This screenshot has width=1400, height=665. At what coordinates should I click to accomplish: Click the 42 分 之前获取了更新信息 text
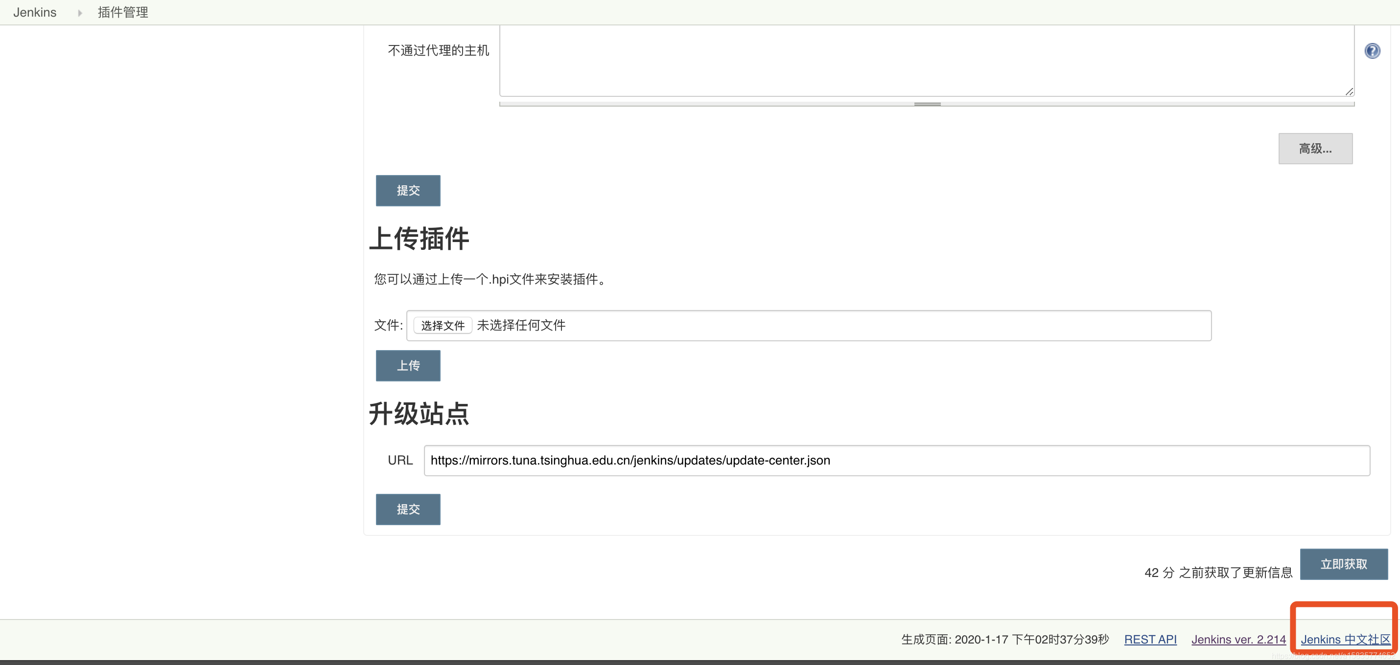pos(1218,572)
